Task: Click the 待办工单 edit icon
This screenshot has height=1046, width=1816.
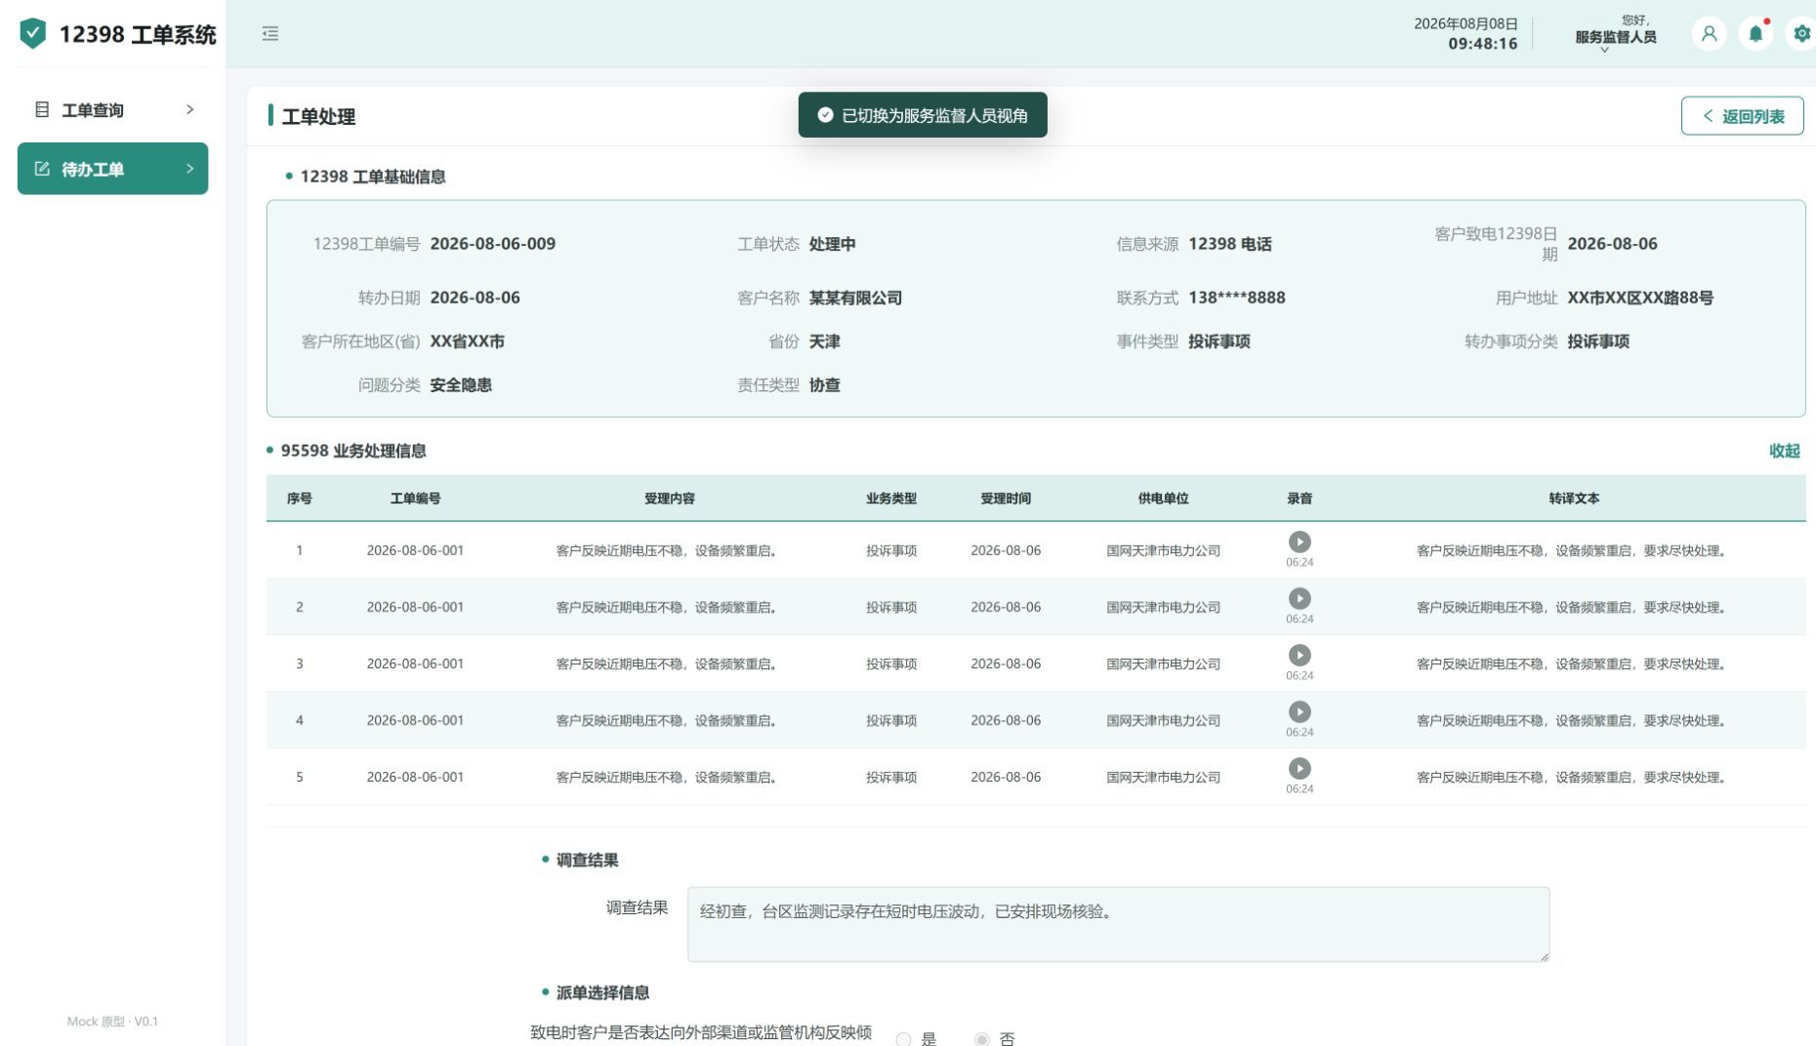Action: (42, 169)
